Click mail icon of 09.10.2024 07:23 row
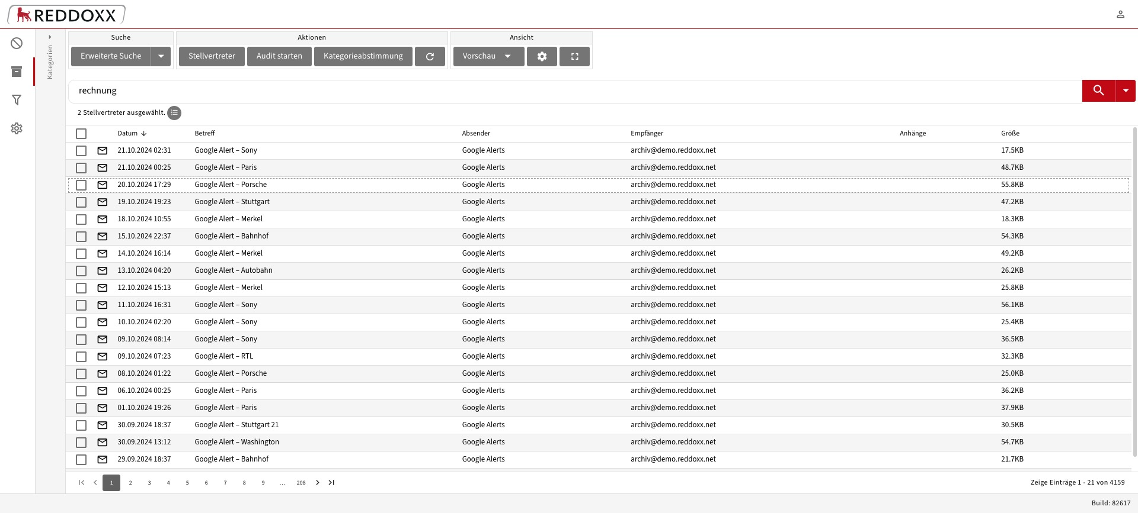The width and height of the screenshot is (1138, 513). click(x=103, y=357)
